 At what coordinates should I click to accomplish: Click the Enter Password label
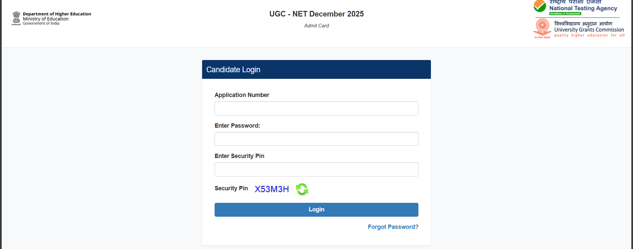coord(237,126)
